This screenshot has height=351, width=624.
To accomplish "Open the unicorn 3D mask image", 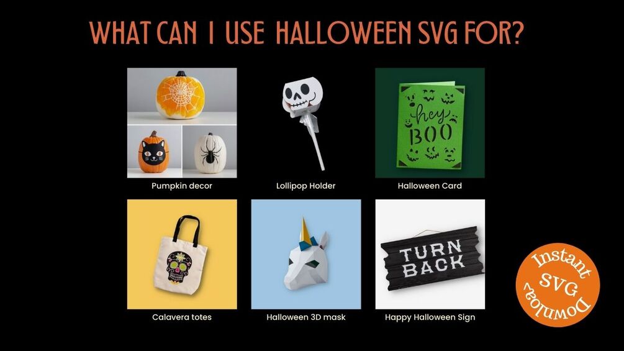I will [306, 254].
